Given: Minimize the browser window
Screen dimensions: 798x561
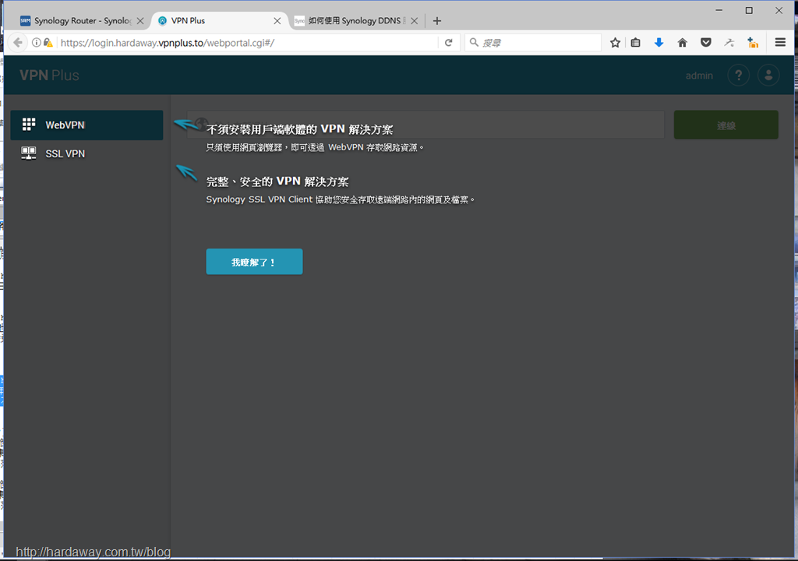Looking at the screenshot, I should (719, 10).
